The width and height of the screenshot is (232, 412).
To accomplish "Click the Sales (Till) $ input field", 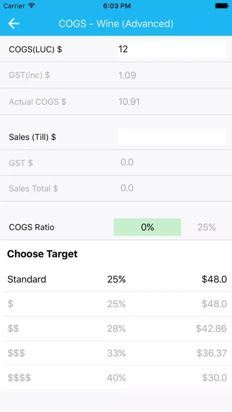I will coord(172,137).
